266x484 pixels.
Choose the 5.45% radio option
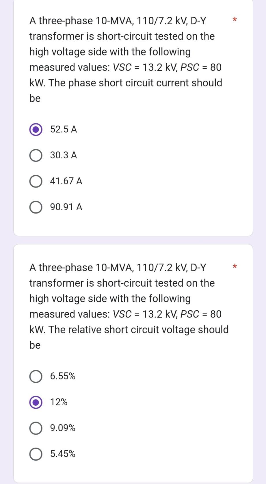pos(36,454)
